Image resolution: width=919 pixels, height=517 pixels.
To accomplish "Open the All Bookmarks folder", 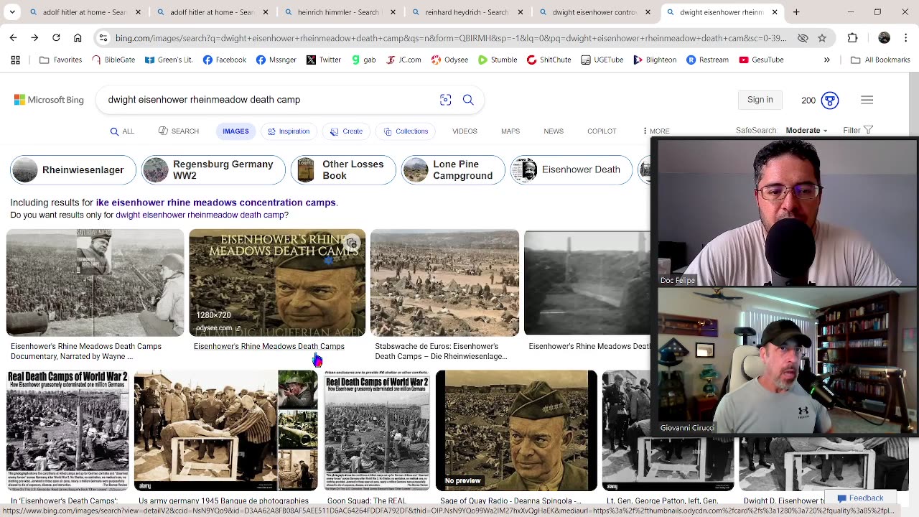I will (880, 60).
